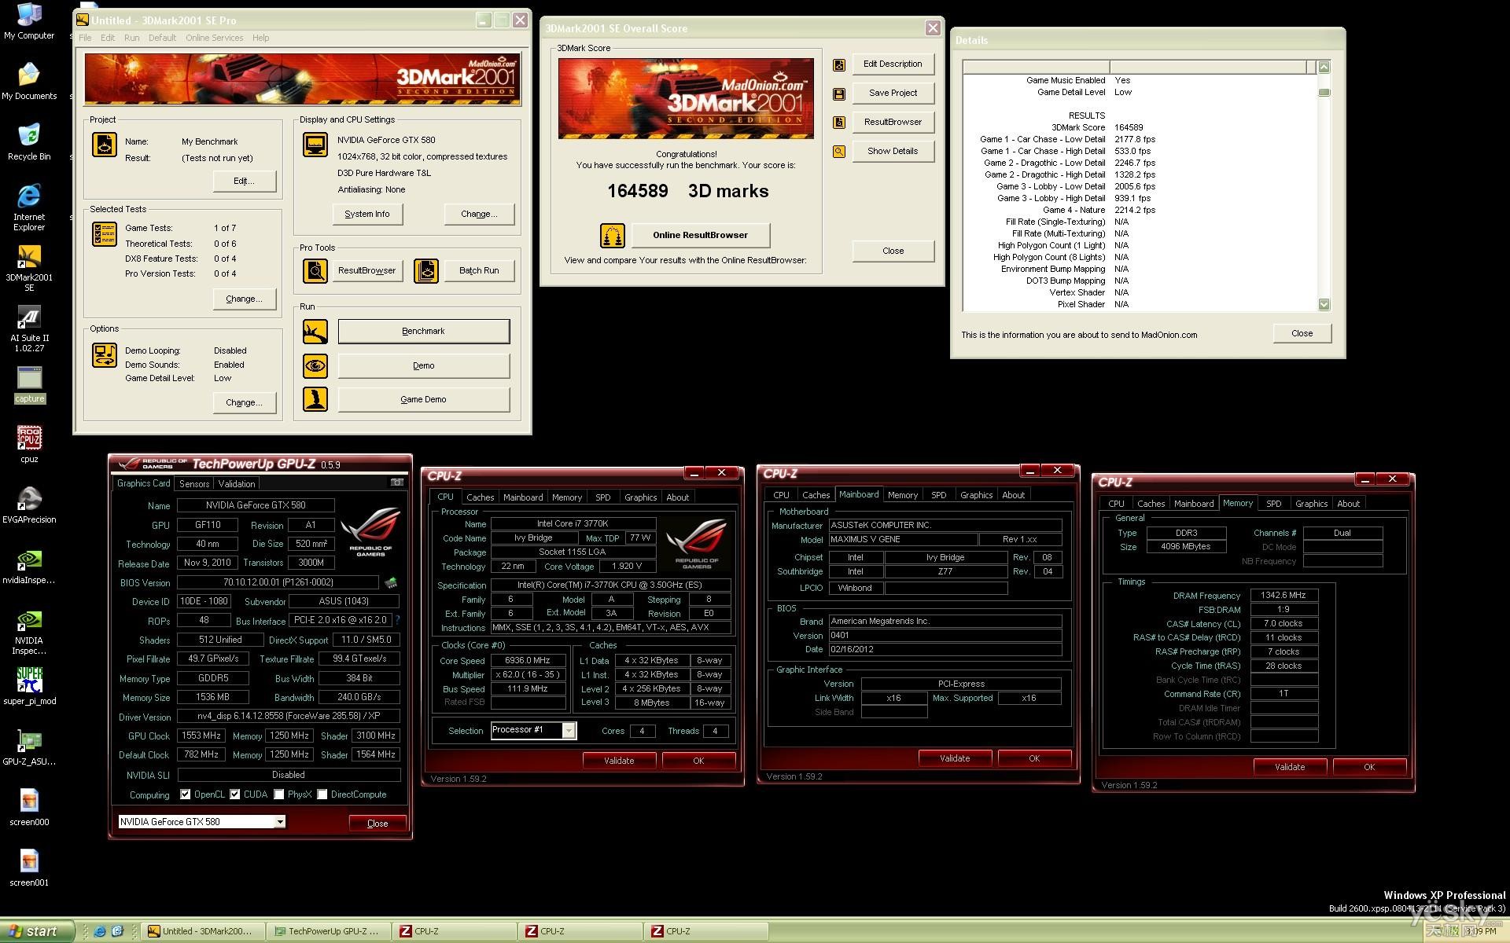1510x943 pixels.
Task: Open the Run menu in 3DMark2001
Action: [x=131, y=38]
